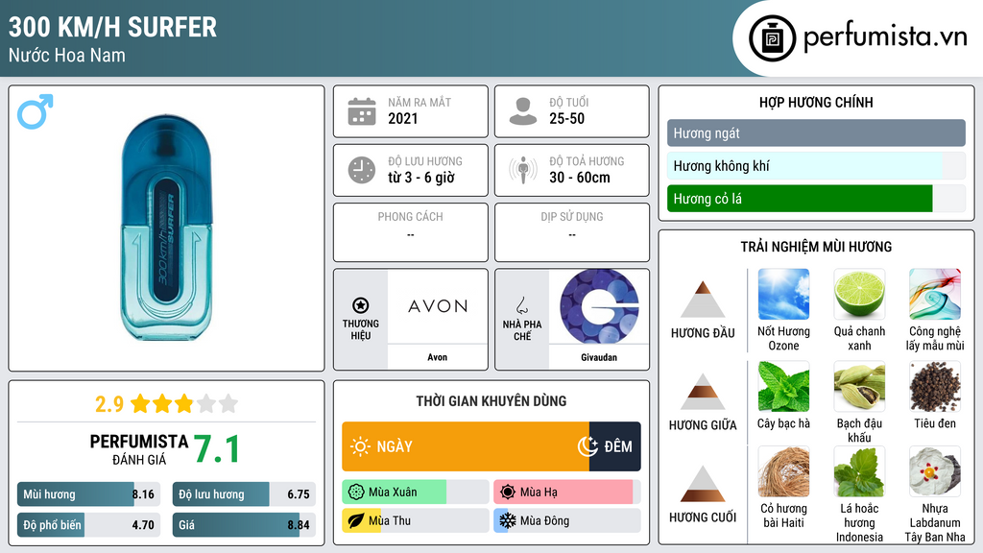This screenshot has height=553, width=983.
Task: Click the Độ lưu hương 6.75 rating bar
Action: (x=244, y=494)
